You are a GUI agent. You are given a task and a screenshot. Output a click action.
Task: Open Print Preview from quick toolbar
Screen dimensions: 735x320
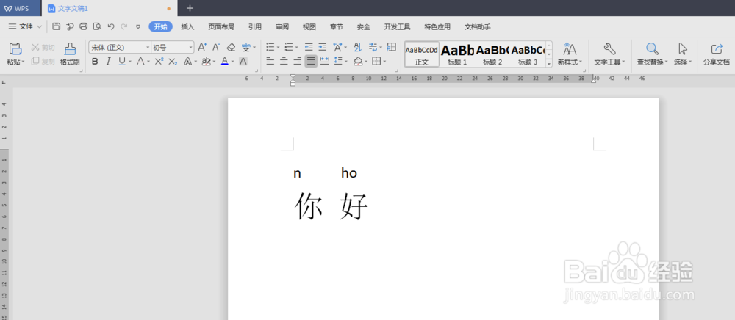click(x=97, y=26)
